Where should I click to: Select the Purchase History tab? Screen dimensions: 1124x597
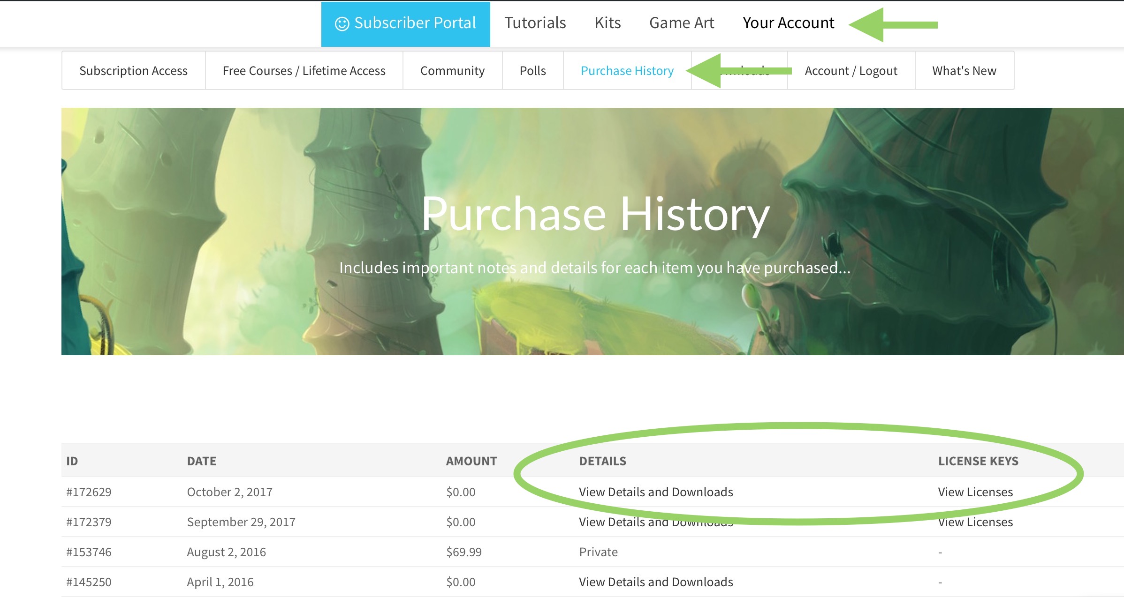tap(627, 71)
